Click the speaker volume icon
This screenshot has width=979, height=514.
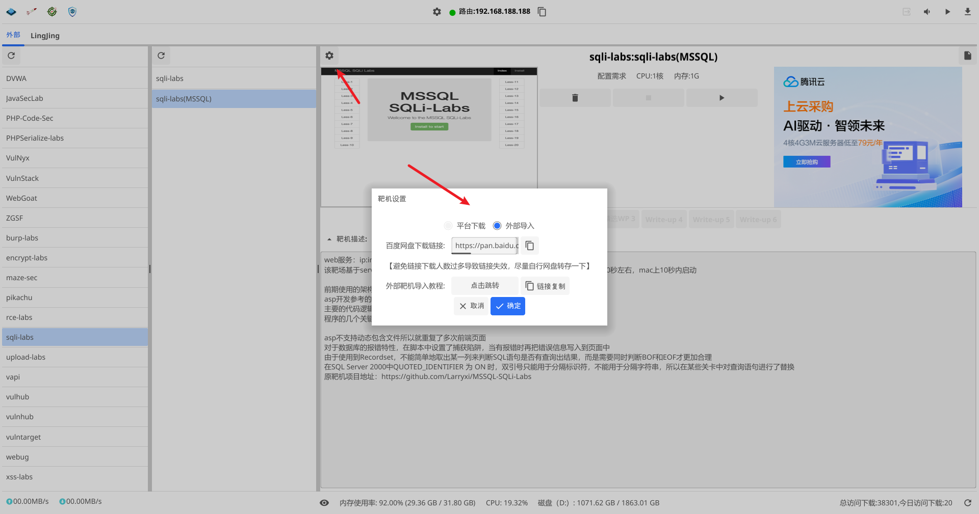(926, 12)
